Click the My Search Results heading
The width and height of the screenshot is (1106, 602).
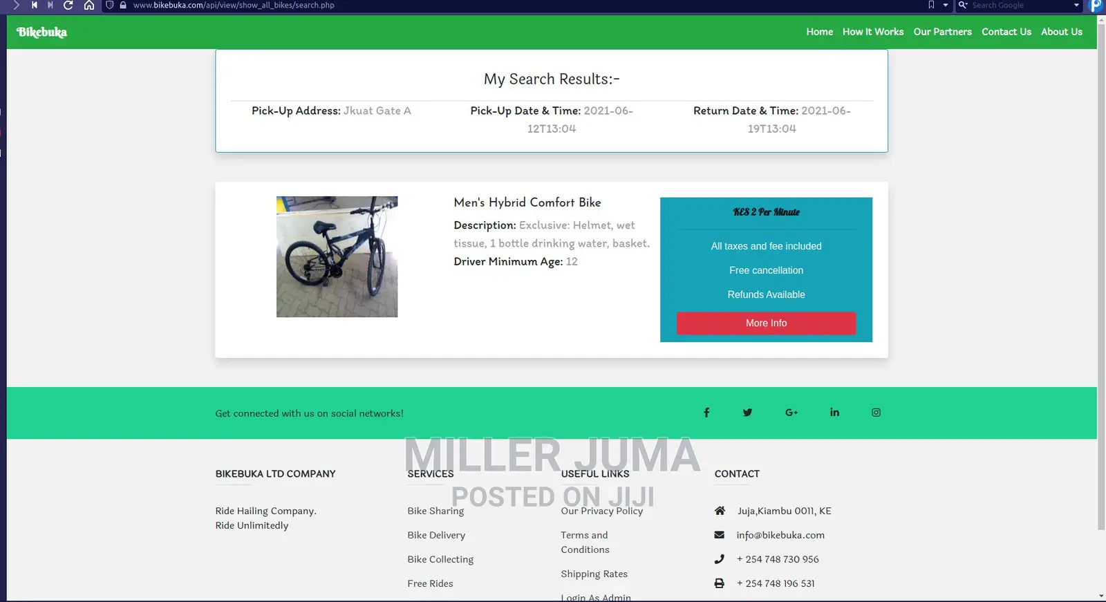[552, 79]
